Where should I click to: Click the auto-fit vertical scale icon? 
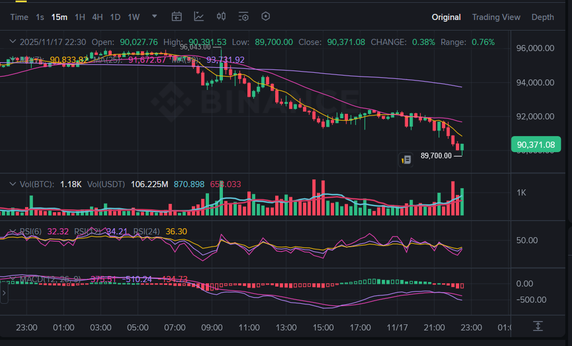point(538,326)
